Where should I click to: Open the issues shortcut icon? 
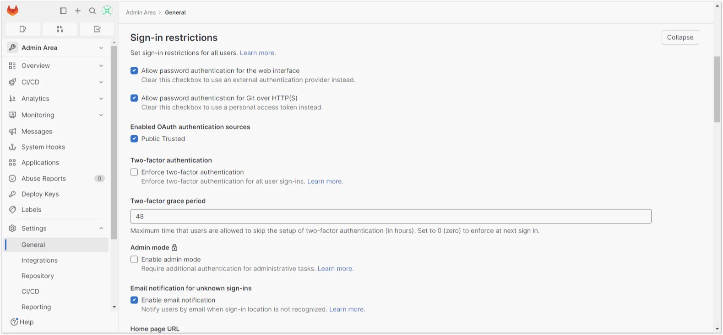point(22,29)
